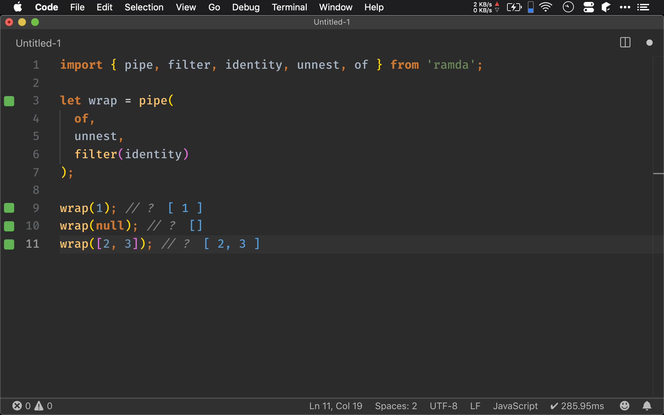Change the language mode 'JavaScript'

pyautogui.click(x=515, y=406)
